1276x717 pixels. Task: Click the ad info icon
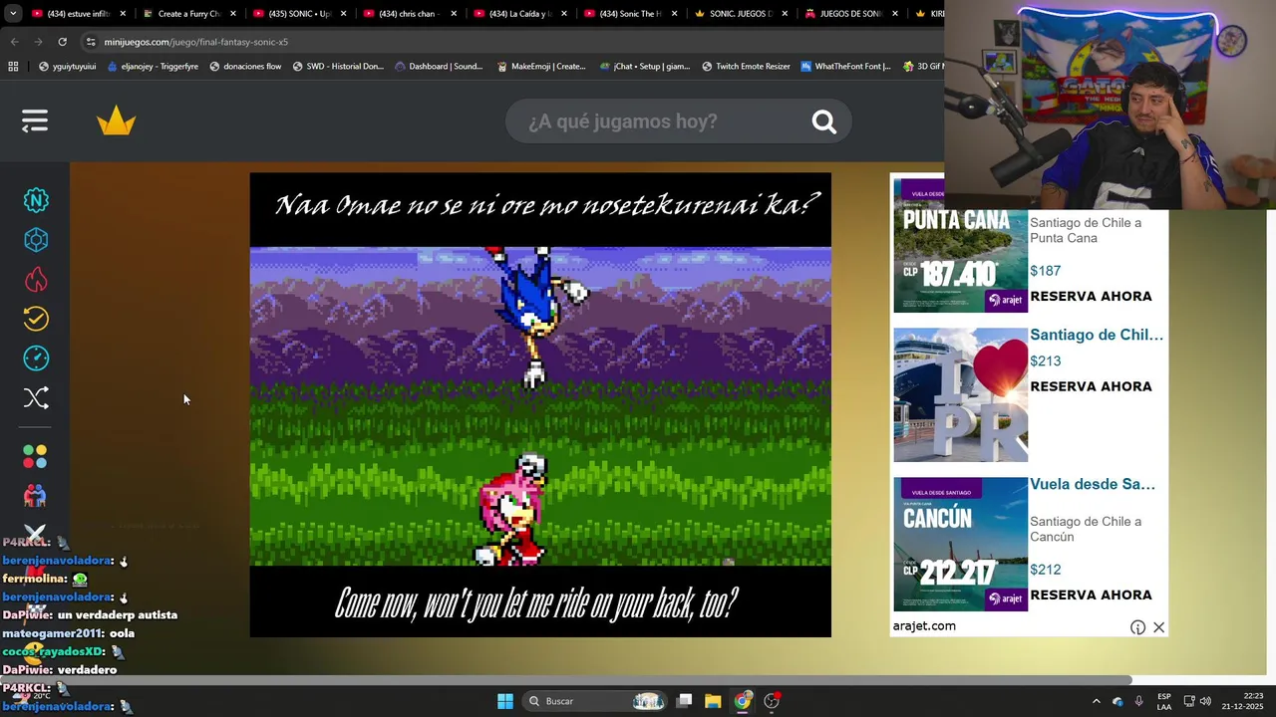point(1137,627)
